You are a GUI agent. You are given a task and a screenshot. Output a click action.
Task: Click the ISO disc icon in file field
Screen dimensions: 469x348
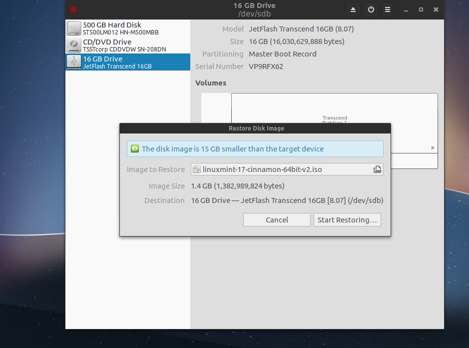click(x=196, y=169)
